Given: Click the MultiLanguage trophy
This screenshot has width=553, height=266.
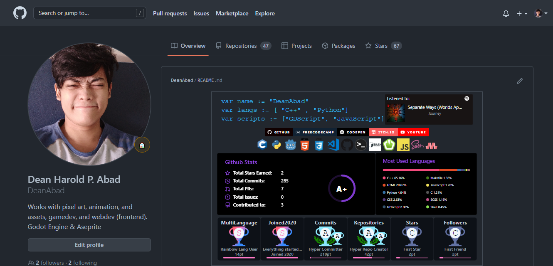Looking at the screenshot, I should tap(239, 239).
